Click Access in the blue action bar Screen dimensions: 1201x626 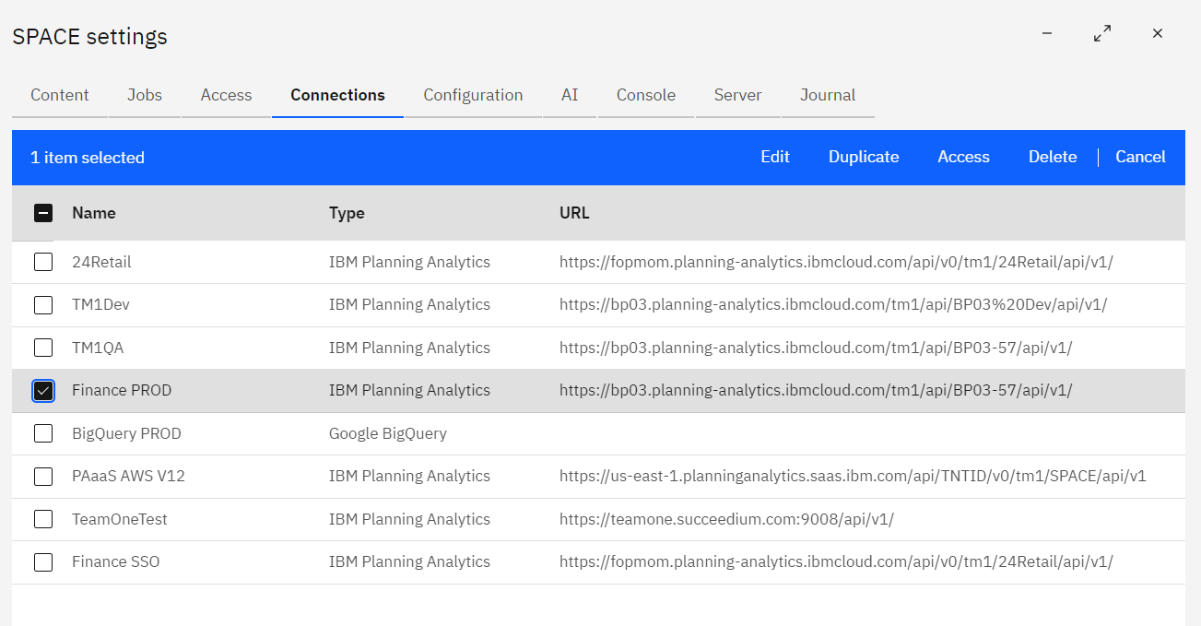[x=964, y=158]
